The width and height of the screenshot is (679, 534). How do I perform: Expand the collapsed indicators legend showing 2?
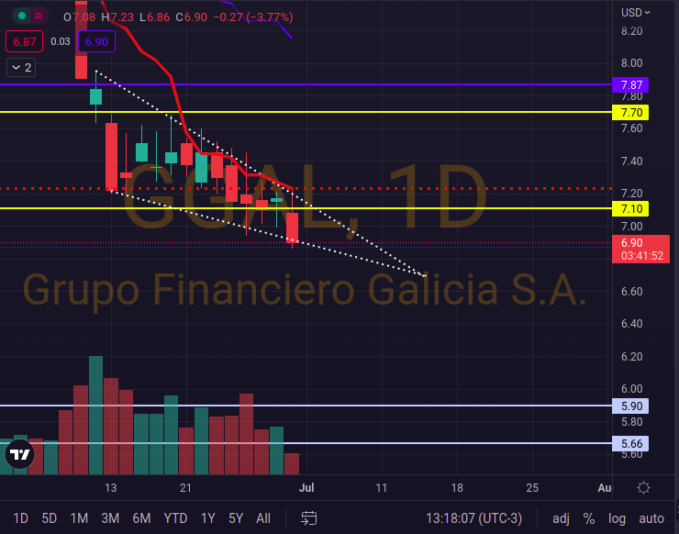pyautogui.click(x=21, y=68)
